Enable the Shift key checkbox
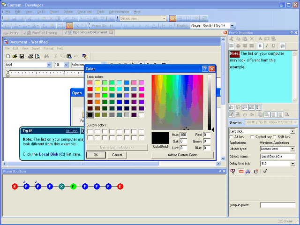 click(x=275, y=137)
